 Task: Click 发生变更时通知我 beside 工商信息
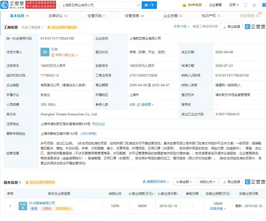(62, 28)
